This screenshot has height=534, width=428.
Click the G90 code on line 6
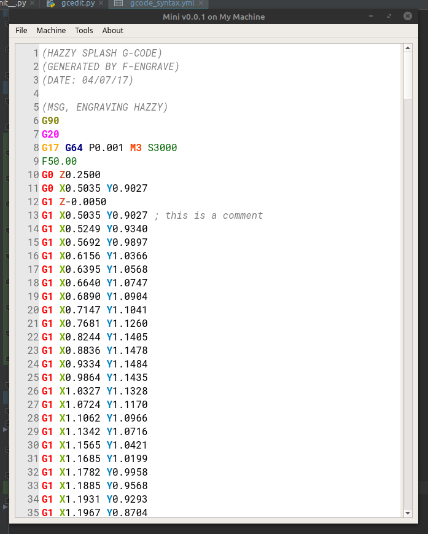(x=50, y=121)
